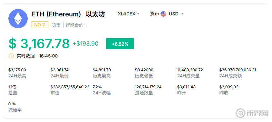Select the USD currency label
This screenshot has height=122, width=272.
pyautogui.click(x=174, y=14)
